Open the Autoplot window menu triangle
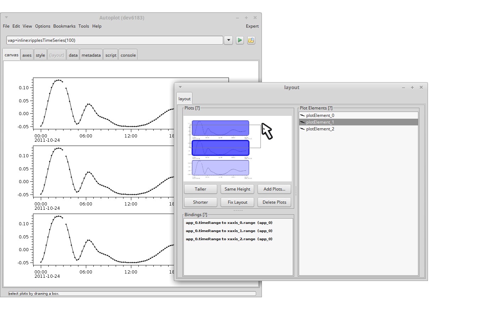Viewport: 489px width, 327px height. point(6,17)
